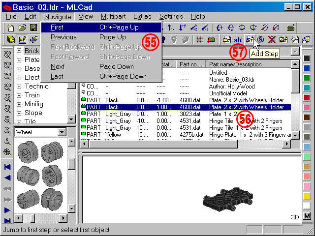Open the keyboard entry icon
Viewport: 315px width, 236px height.
pyautogui.click(x=290, y=28)
